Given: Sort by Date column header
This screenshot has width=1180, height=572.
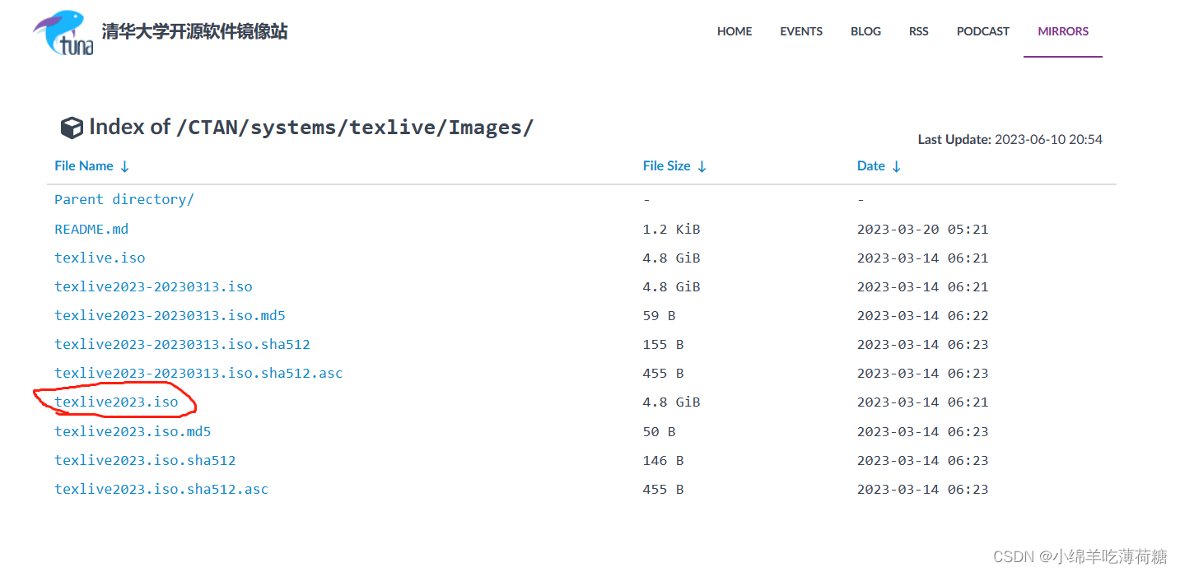Looking at the screenshot, I should click(879, 166).
